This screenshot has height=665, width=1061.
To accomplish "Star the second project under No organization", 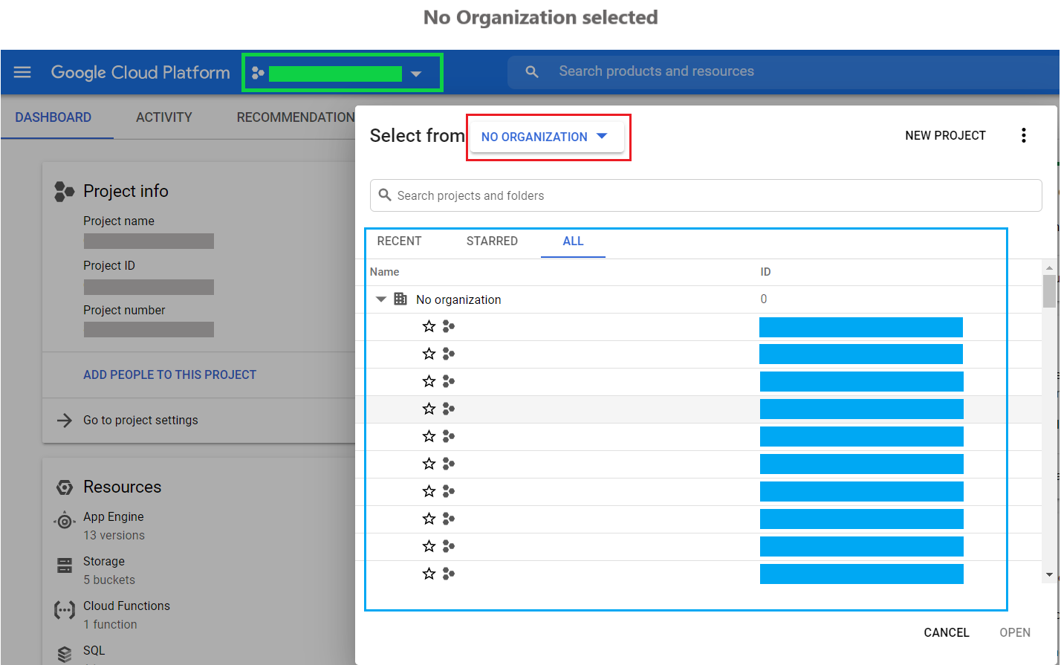I will click(429, 354).
